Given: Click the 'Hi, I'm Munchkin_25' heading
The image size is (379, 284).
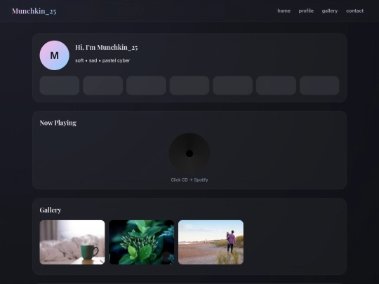Looking at the screenshot, I should (x=107, y=48).
